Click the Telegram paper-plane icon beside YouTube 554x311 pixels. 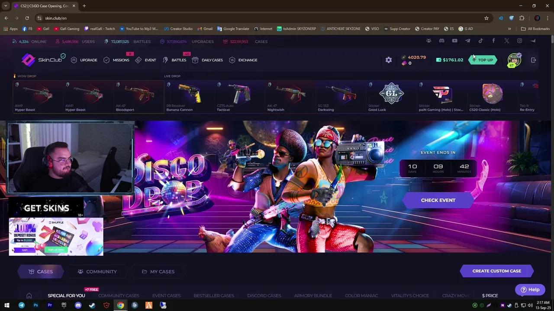tap(467, 41)
